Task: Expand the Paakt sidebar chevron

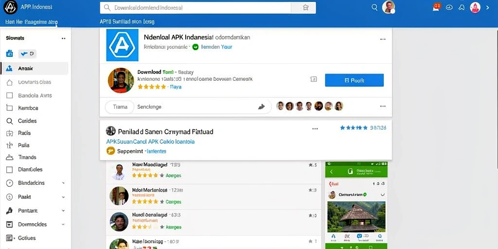Action: (63, 197)
